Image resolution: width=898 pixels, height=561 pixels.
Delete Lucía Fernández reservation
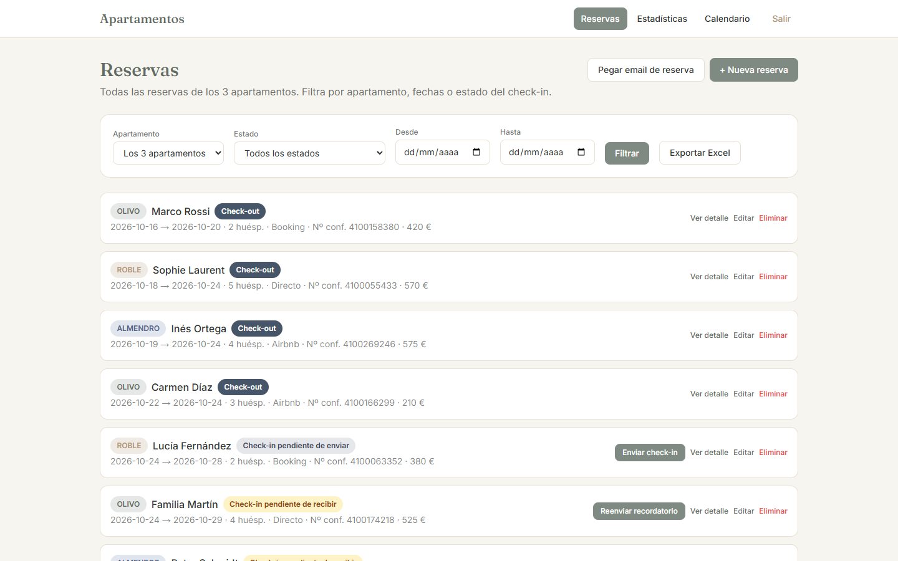tap(773, 453)
